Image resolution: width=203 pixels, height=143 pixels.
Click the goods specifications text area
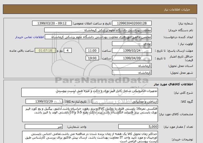tap(90, 114)
